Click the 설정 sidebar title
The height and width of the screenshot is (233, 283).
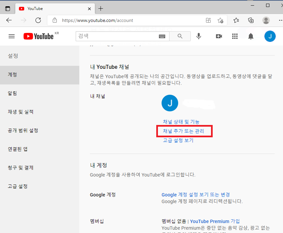[13, 56]
